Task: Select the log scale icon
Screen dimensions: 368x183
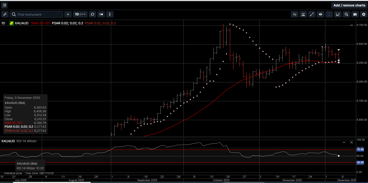Action: tap(338, 14)
